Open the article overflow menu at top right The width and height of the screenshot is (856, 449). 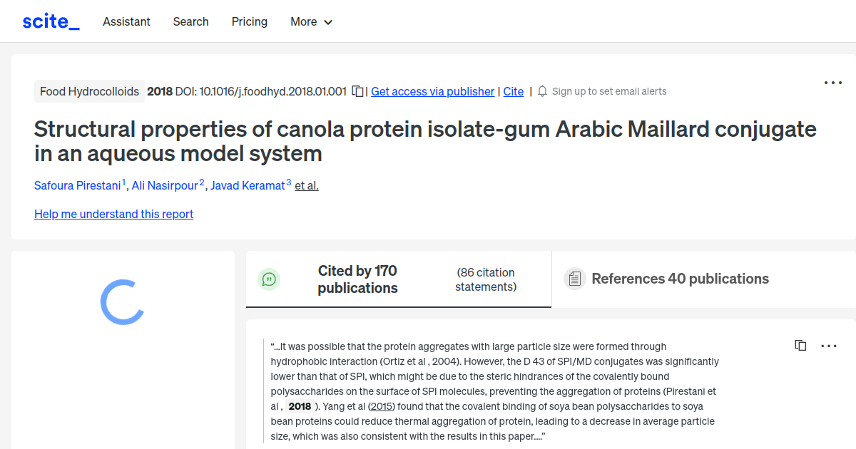pyautogui.click(x=832, y=83)
